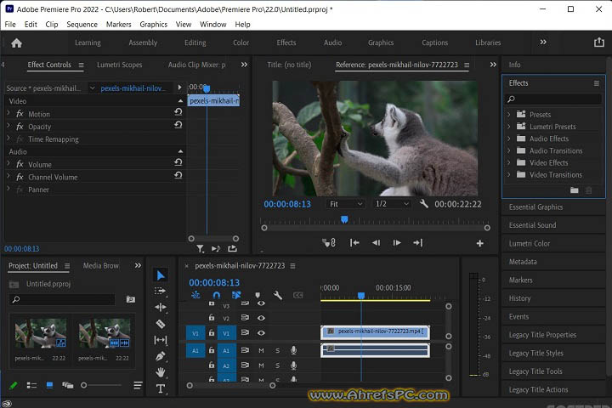Create new custom bin in Effects panel
Image resolution: width=612 pixels, height=408 pixels.
574,190
